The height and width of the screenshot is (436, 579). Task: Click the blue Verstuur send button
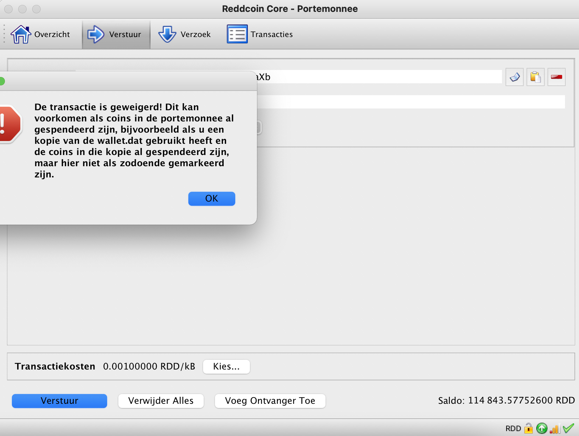coord(60,401)
